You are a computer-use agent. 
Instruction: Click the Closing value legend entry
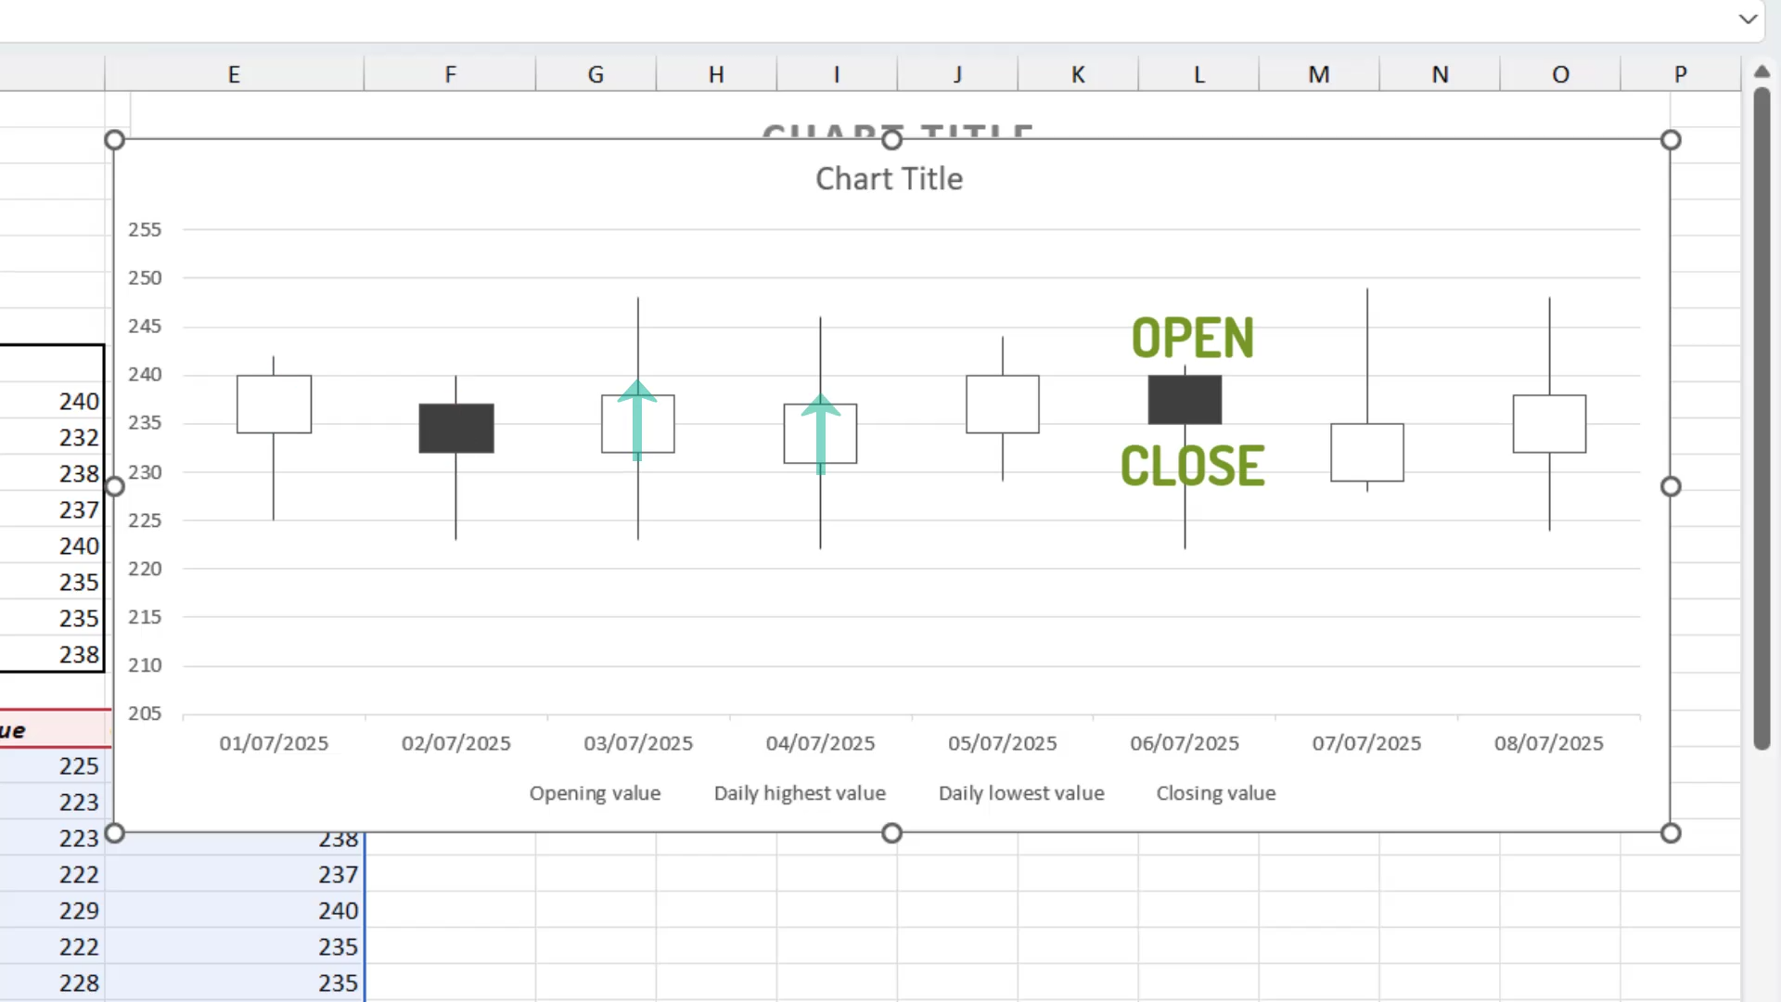coord(1215,793)
